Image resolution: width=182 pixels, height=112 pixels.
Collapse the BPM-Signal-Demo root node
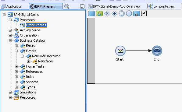[4, 15]
